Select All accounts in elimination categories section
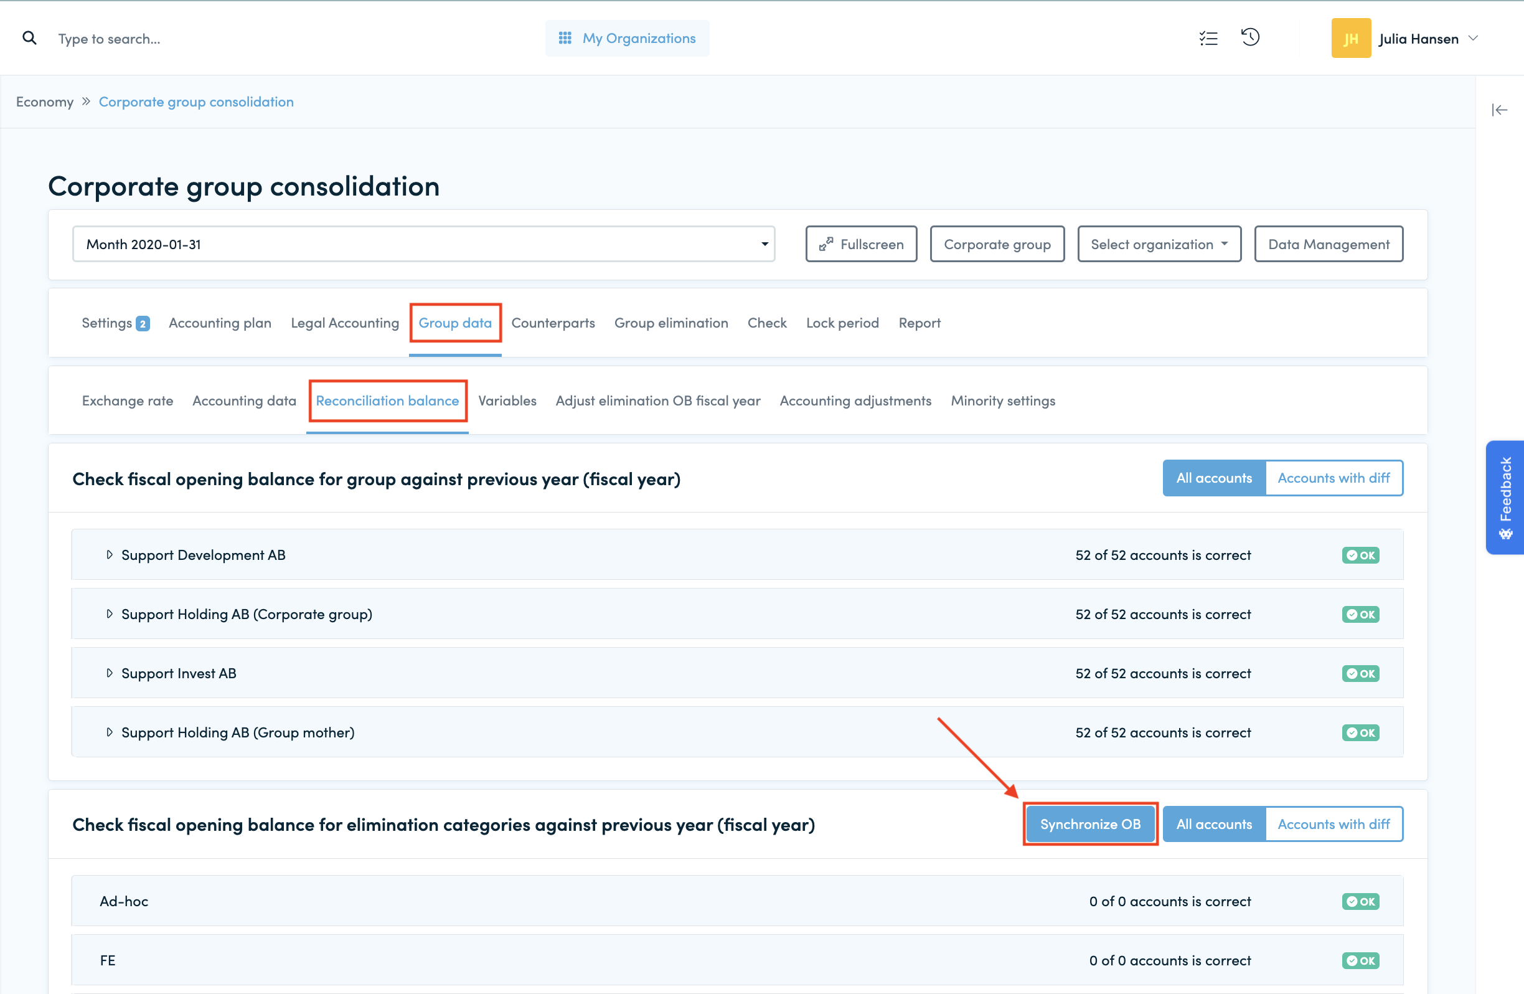This screenshot has height=994, width=1524. pyautogui.click(x=1214, y=825)
